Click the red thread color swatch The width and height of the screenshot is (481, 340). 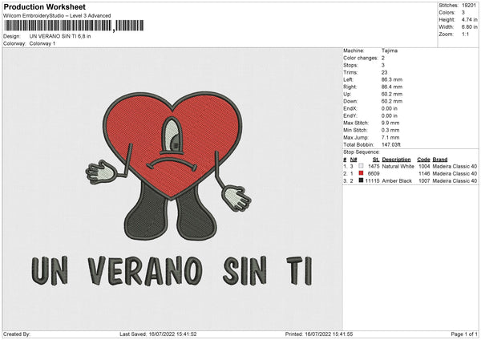[361, 173]
